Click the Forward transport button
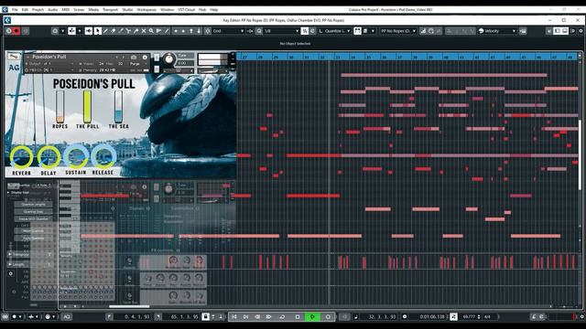 268,317
